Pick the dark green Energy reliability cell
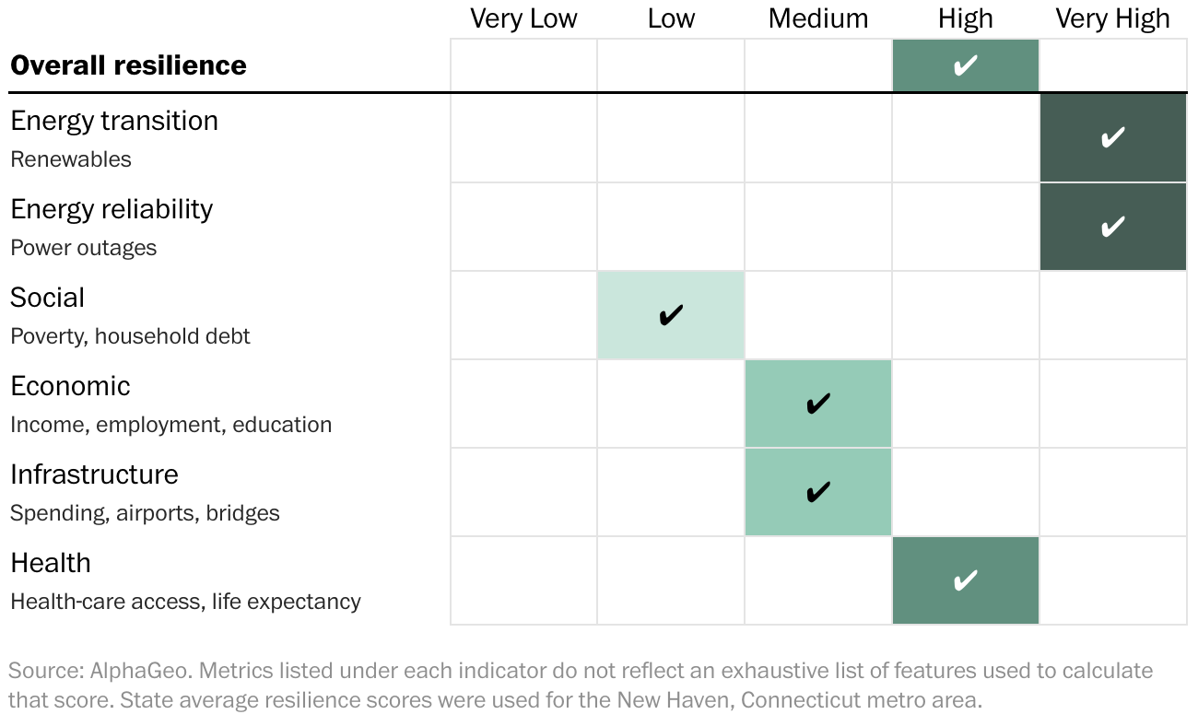Viewport: 1198px width, 726px height. coord(1113,227)
